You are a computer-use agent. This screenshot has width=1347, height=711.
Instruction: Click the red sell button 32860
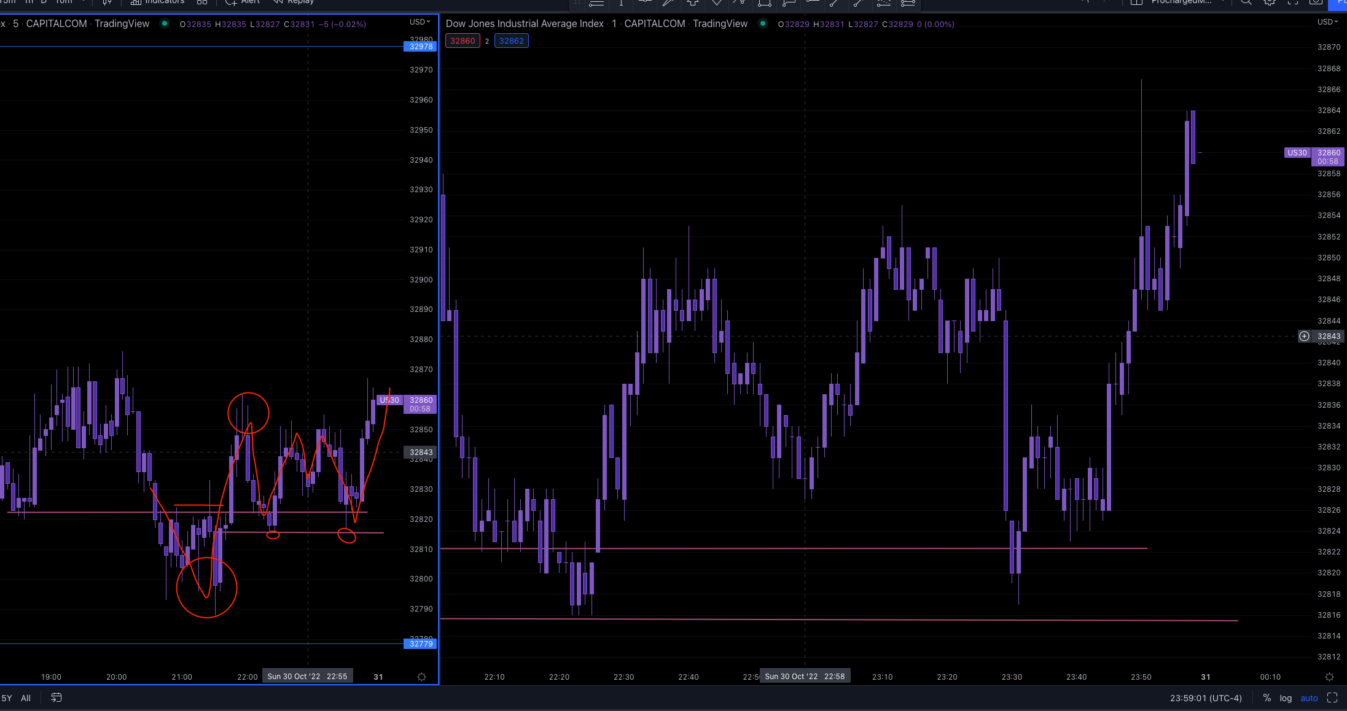[x=463, y=41]
